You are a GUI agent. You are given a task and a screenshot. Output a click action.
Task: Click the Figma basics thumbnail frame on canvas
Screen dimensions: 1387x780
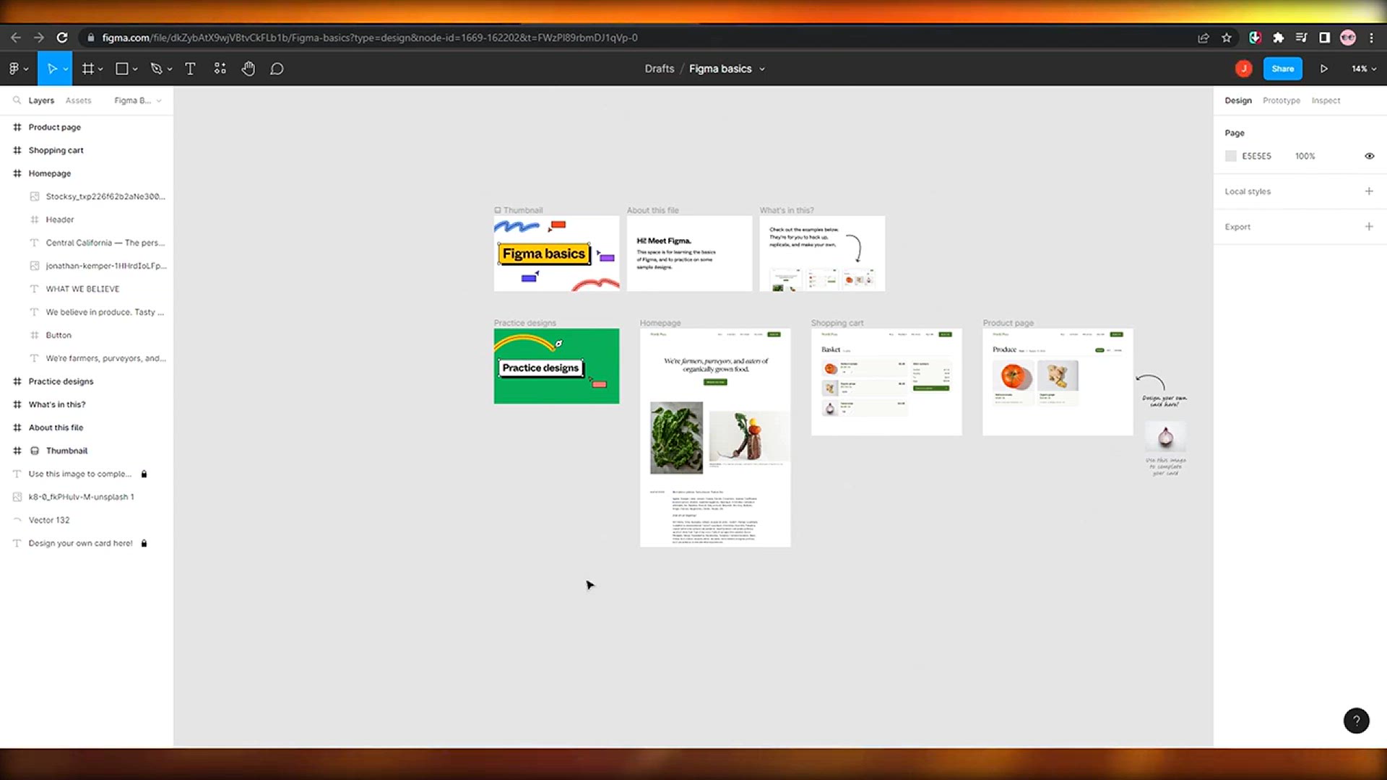(x=556, y=253)
